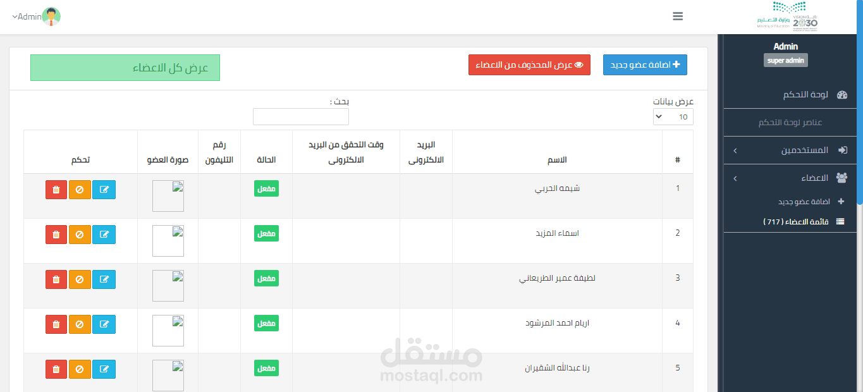Open the Admin user dropdown

tap(36, 17)
